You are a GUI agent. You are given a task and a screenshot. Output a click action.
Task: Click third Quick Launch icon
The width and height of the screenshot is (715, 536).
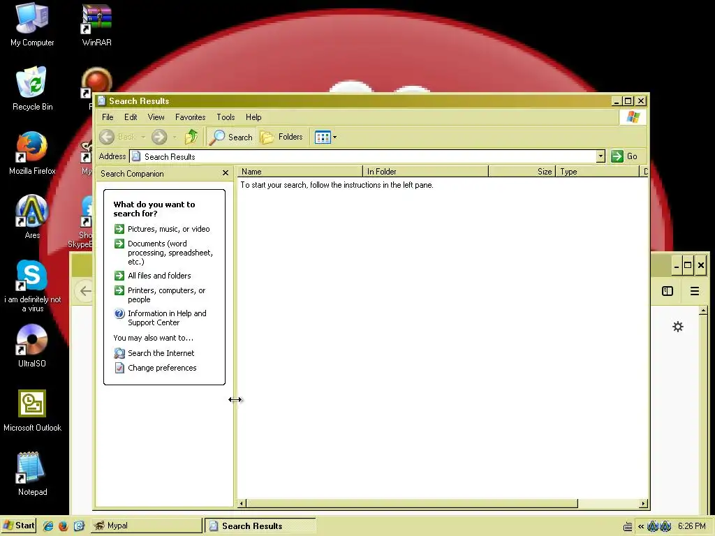click(x=79, y=526)
